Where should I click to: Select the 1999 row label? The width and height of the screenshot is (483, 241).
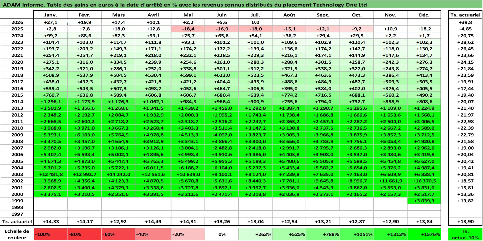pos(17,201)
